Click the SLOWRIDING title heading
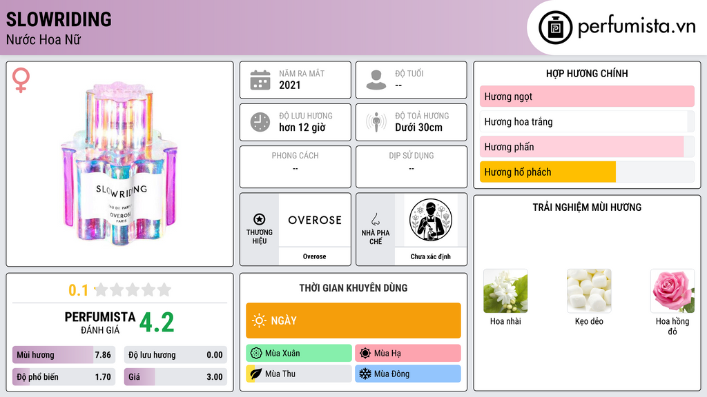707x397 pixels. pyautogui.click(x=59, y=19)
